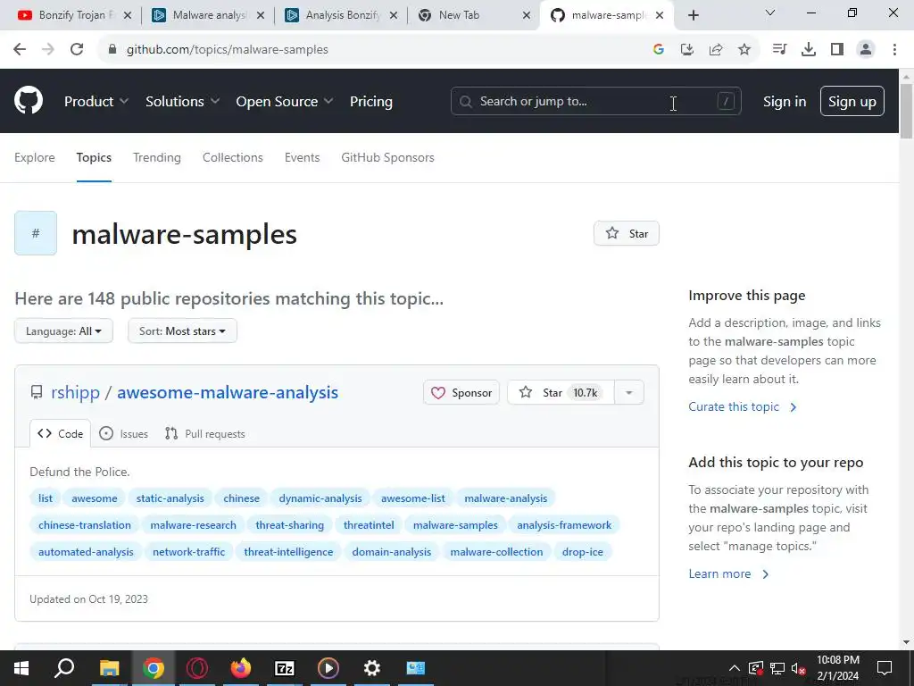Share this page icon

coord(716,50)
